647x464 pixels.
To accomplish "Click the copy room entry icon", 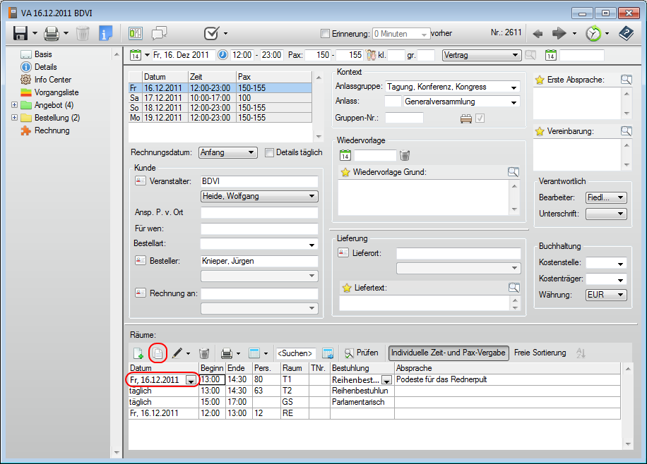I will point(158,353).
